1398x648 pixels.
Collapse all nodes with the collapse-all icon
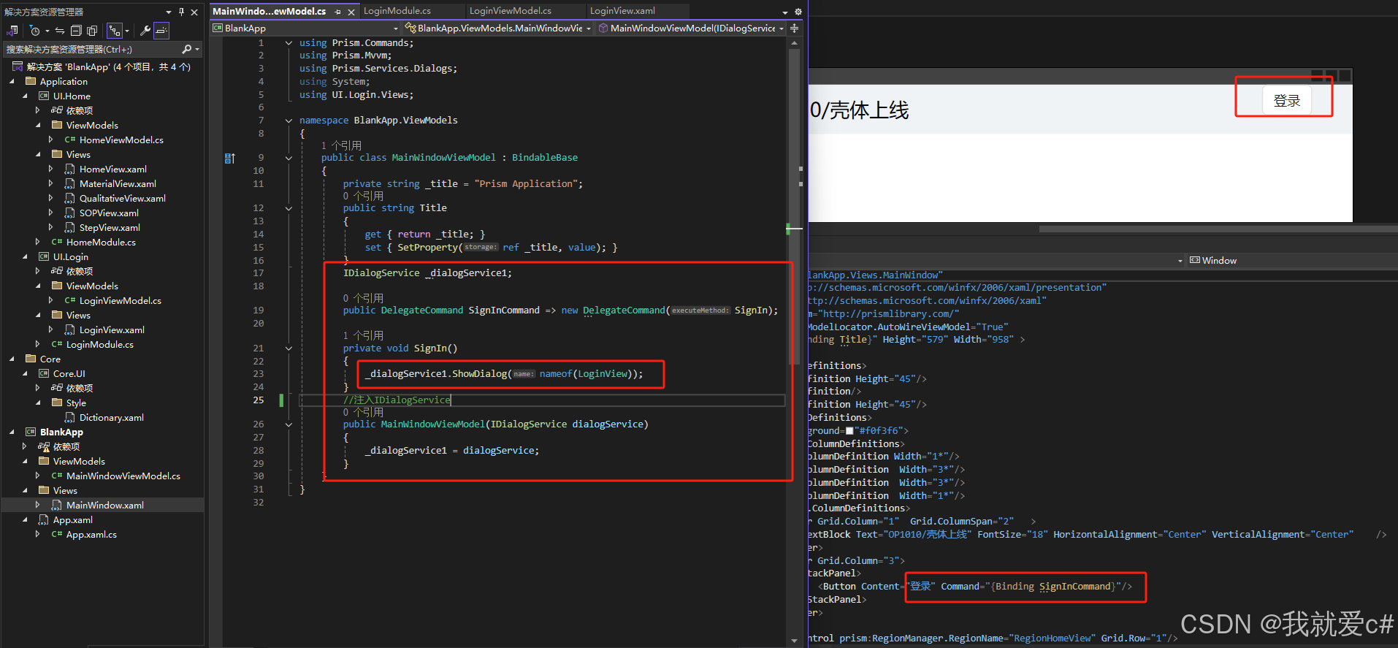point(76,31)
